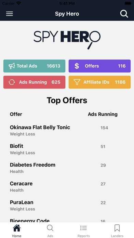This screenshot has width=134, height=238.
Task: Click the dollar sign Offers icon
Action: pos(77,66)
